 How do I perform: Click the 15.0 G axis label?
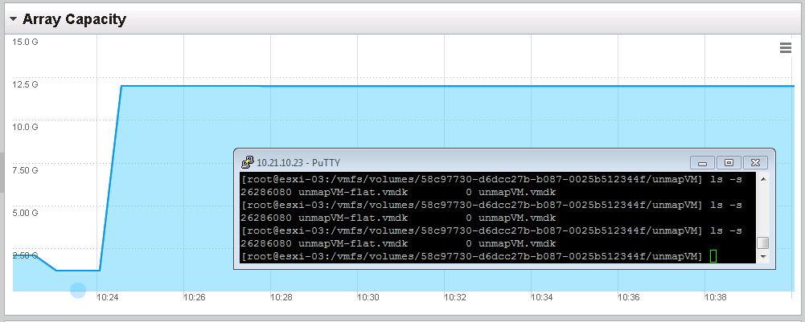(x=25, y=42)
